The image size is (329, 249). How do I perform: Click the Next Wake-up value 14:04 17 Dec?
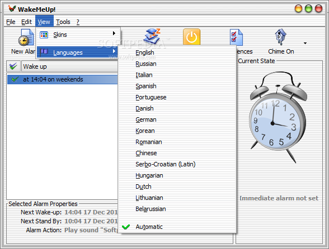click(x=91, y=212)
